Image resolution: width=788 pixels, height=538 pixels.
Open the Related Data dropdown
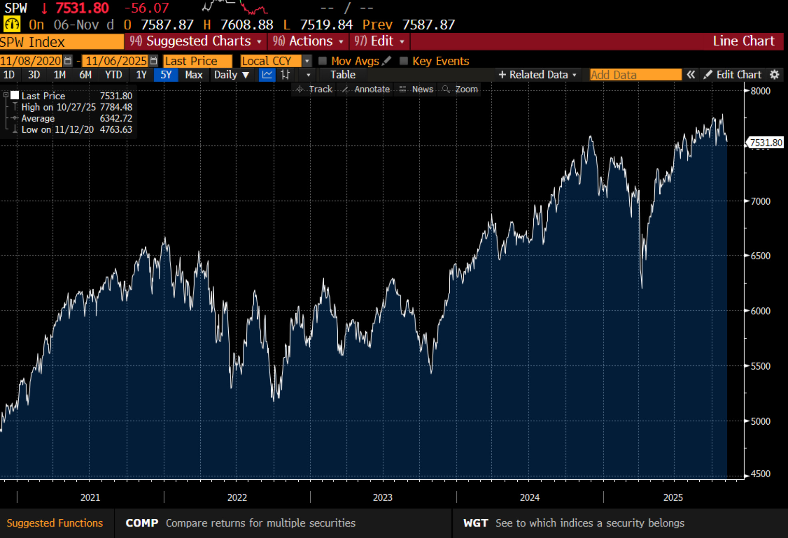pyautogui.click(x=537, y=75)
